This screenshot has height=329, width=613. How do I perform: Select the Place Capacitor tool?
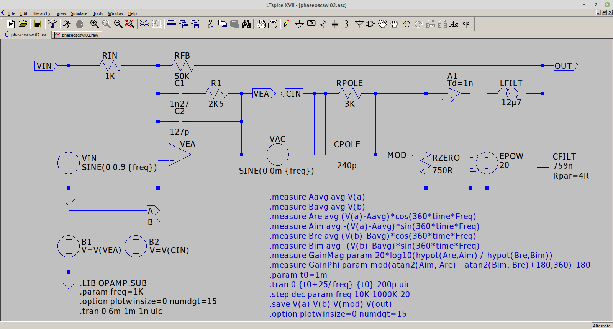(x=335, y=24)
